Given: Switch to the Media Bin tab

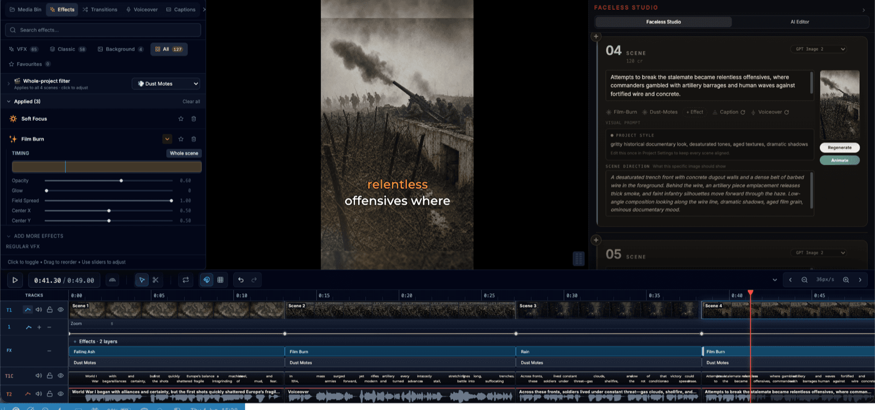Looking at the screenshot, I should (25, 9).
